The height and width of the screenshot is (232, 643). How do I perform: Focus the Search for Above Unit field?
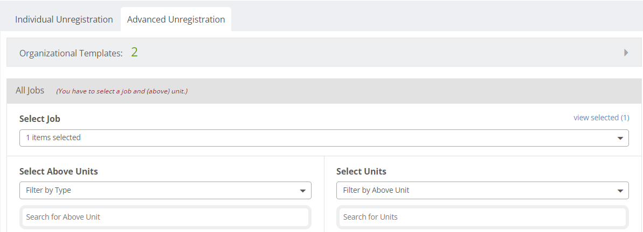pyautogui.click(x=165, y=217)
